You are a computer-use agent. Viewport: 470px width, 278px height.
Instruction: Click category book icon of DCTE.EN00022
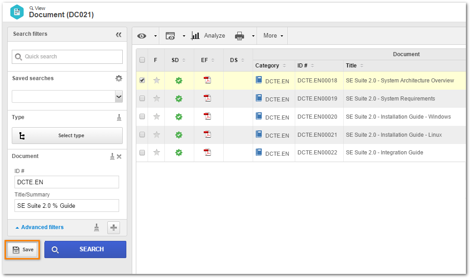259,152
